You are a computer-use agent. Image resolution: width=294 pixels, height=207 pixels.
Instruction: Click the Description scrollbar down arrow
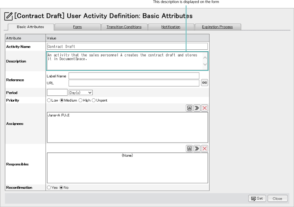click(205, 64)
